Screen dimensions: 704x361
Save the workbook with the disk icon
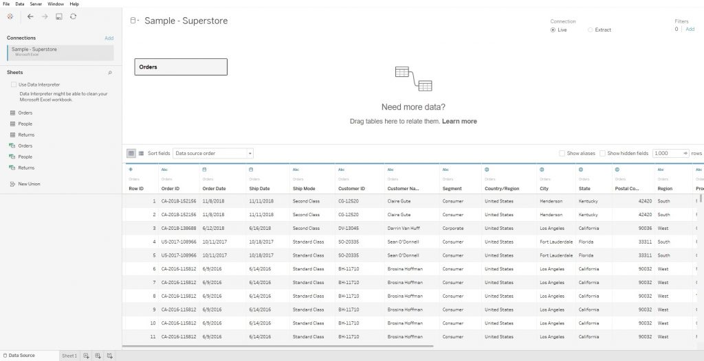(59, 16)
